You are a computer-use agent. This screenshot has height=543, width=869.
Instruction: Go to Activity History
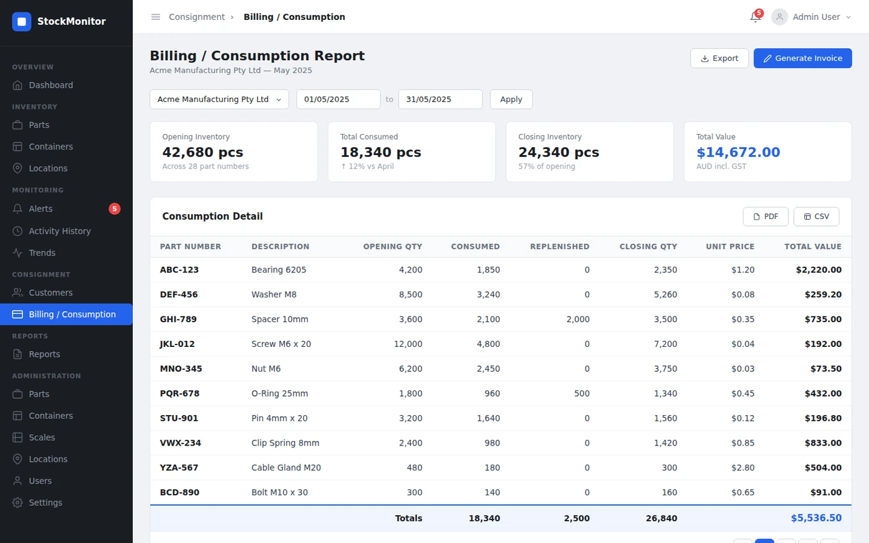tap(66, 231)
